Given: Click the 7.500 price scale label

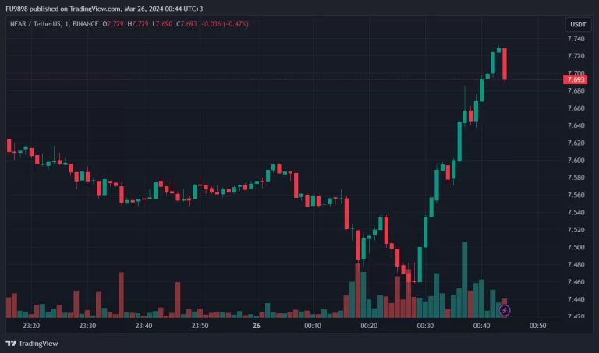Looking at the screenshot, I should point(576,247).
